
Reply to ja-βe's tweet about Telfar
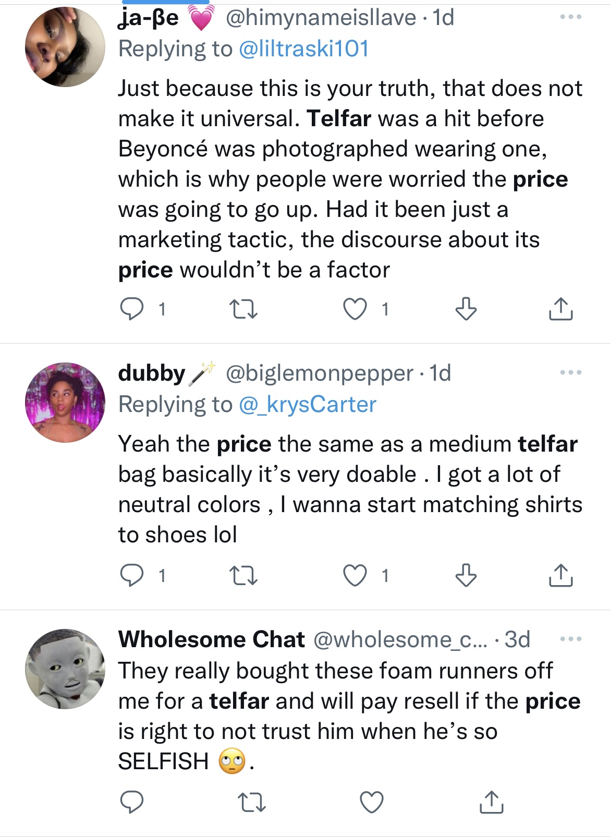point(132,309)
